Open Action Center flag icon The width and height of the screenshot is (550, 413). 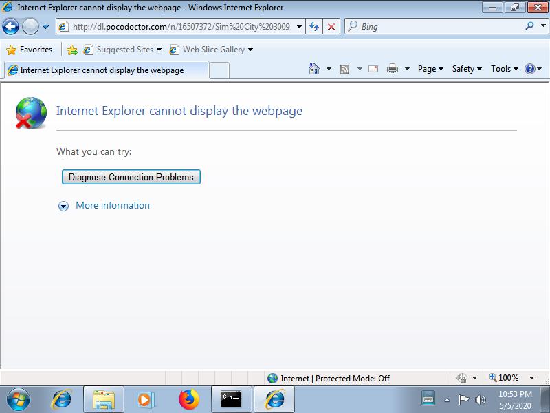[x=463, y=399]
